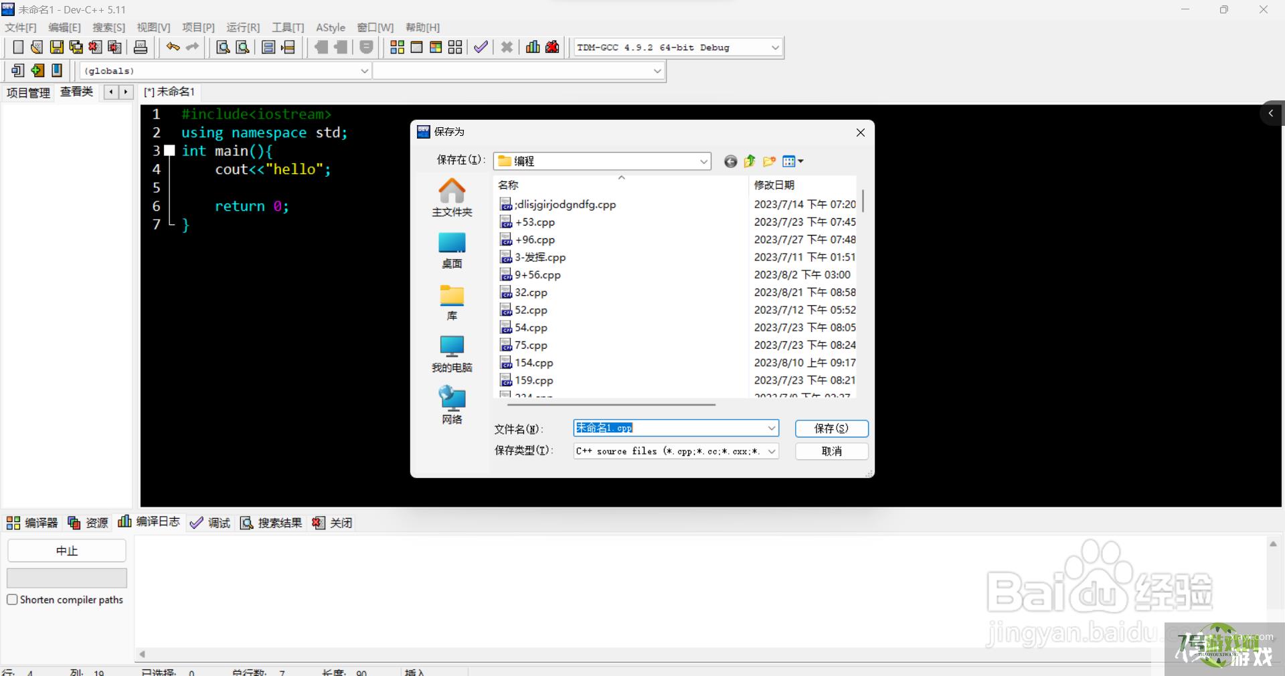Open the (globals) class dropdown
This screenshot has width=1285, height=676.
pyautogui.click(x=365, y=71)
